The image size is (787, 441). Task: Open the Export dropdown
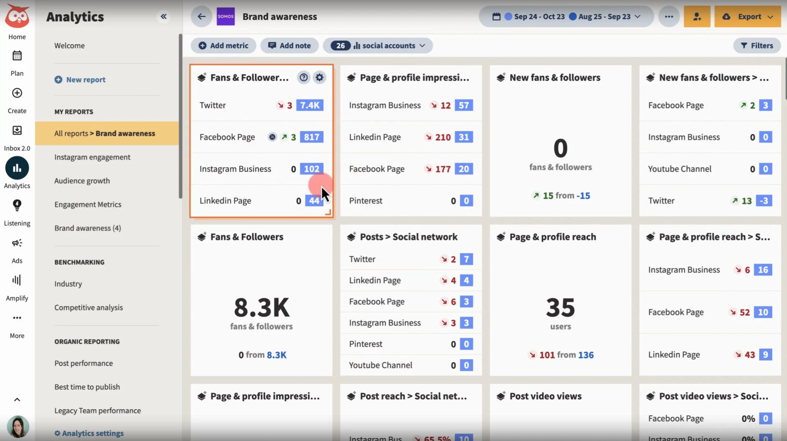[x=748, y=16]
